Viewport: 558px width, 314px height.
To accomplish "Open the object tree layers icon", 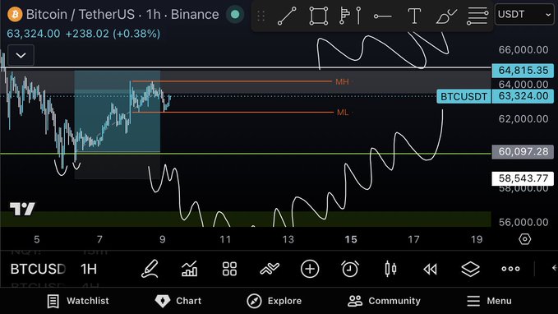I will click(x=470, y=269).
